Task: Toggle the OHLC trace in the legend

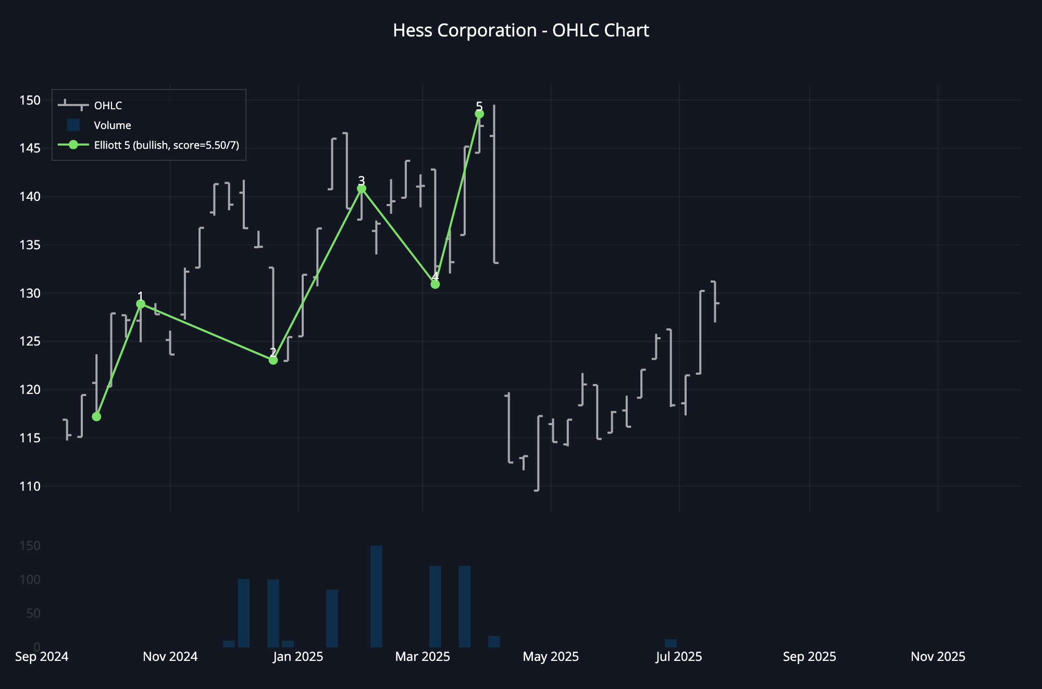Action: point(108,106)
